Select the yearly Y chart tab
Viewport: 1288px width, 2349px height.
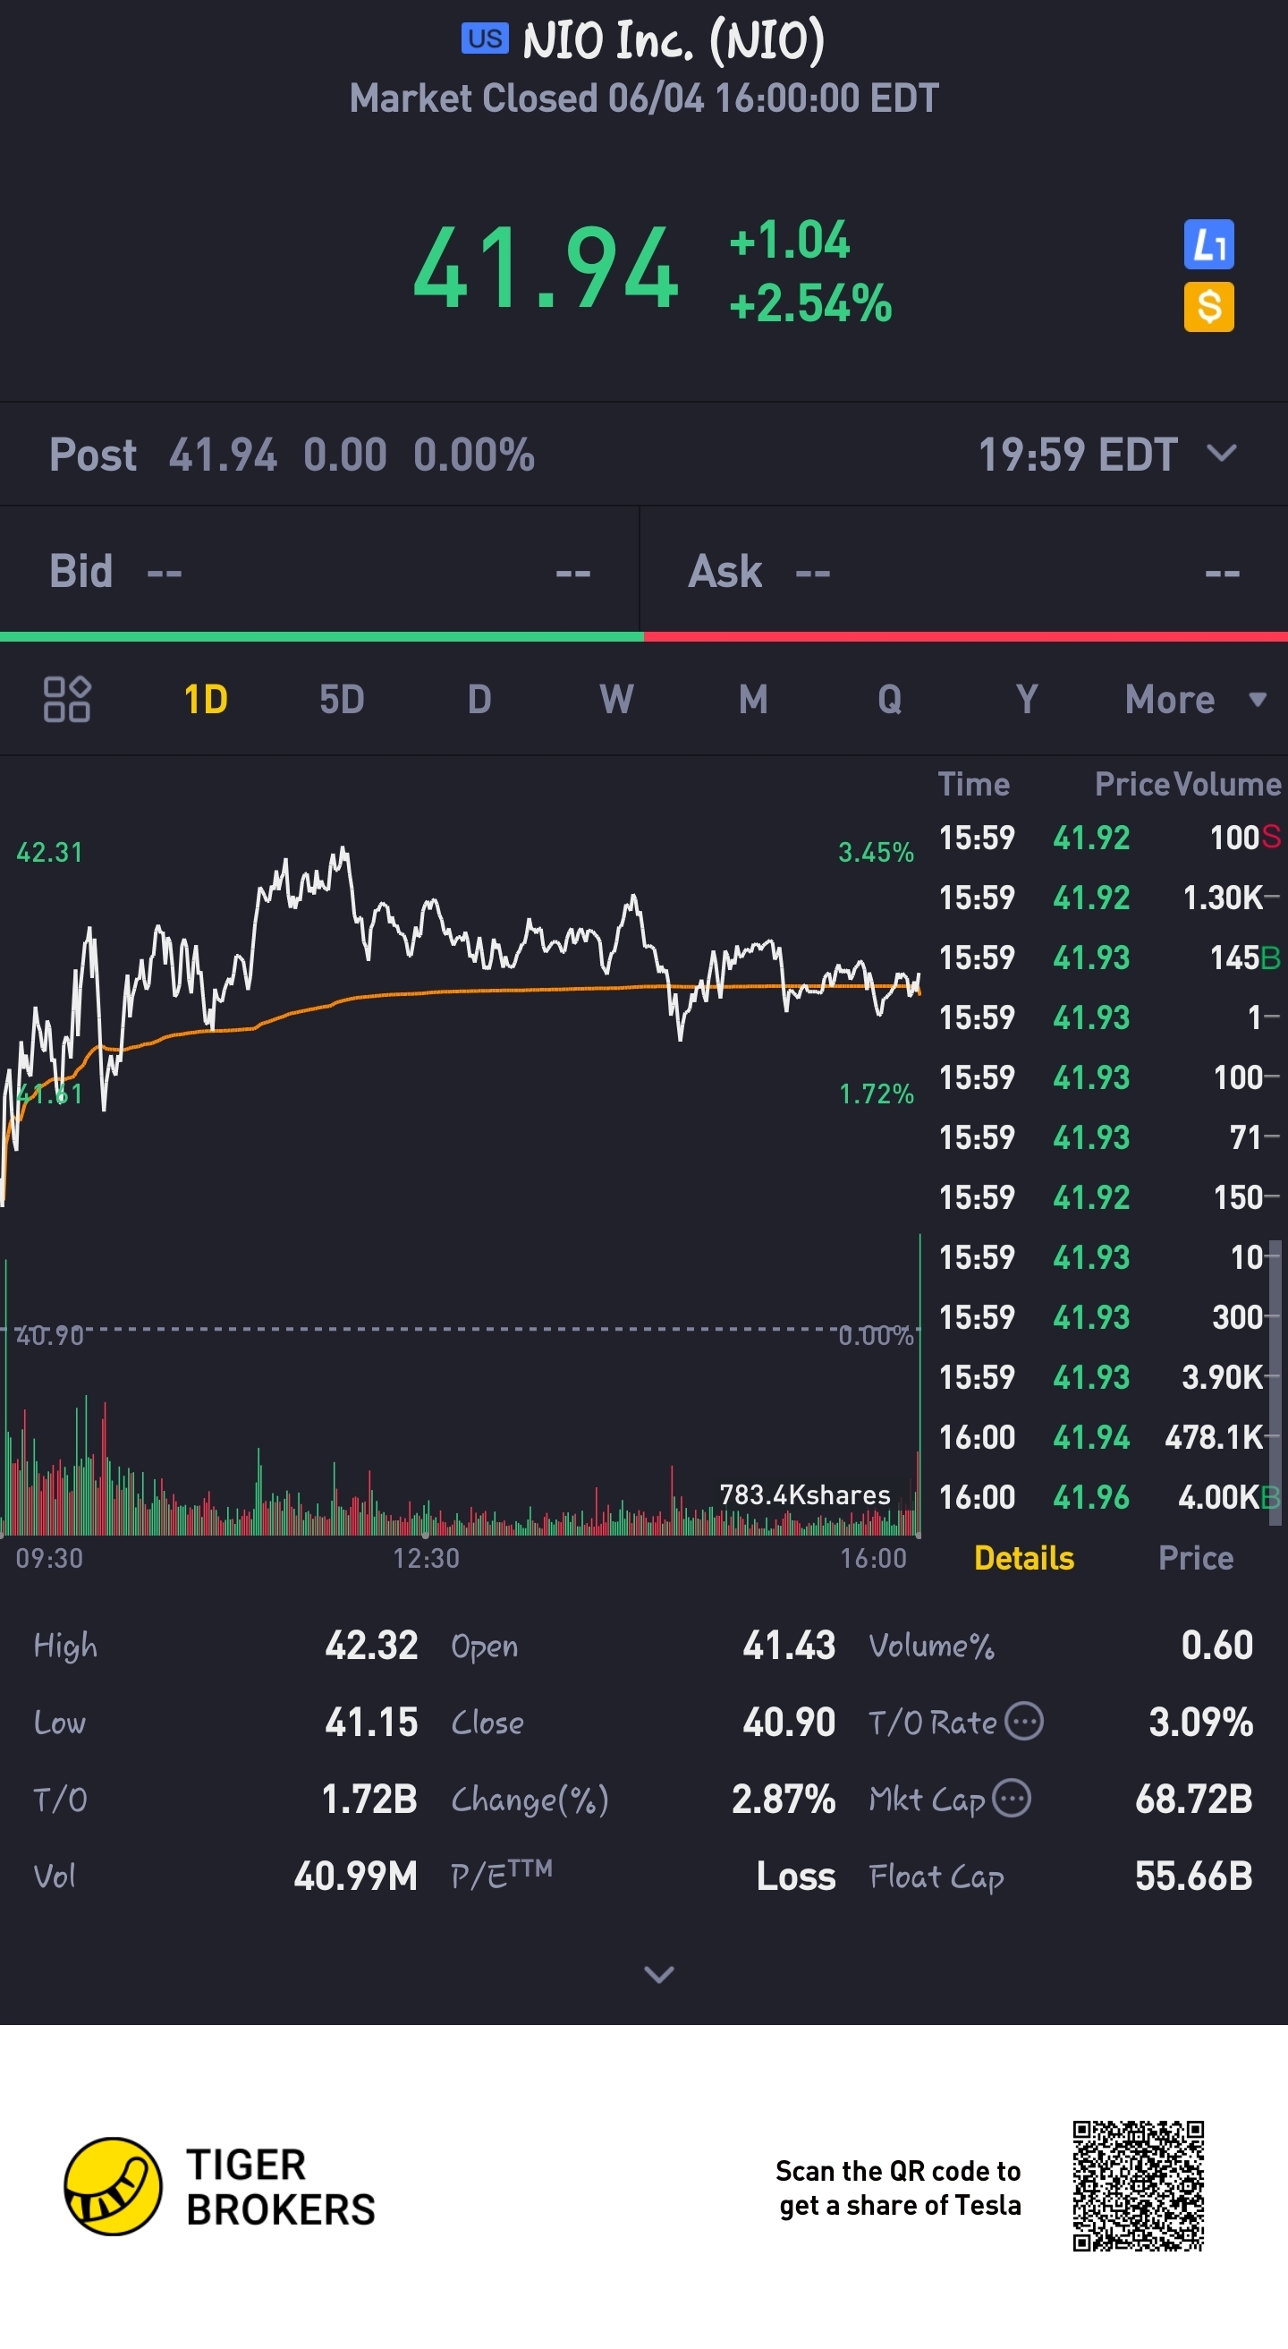click(1027, 700)
